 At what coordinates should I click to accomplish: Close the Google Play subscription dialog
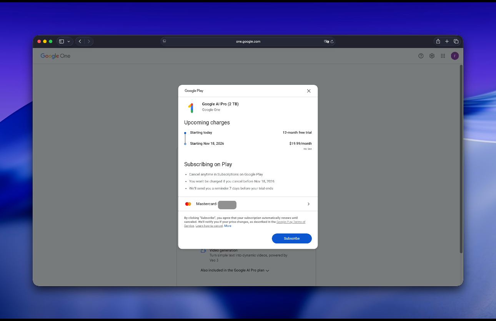pyautogui.click(x=309, y=91)
